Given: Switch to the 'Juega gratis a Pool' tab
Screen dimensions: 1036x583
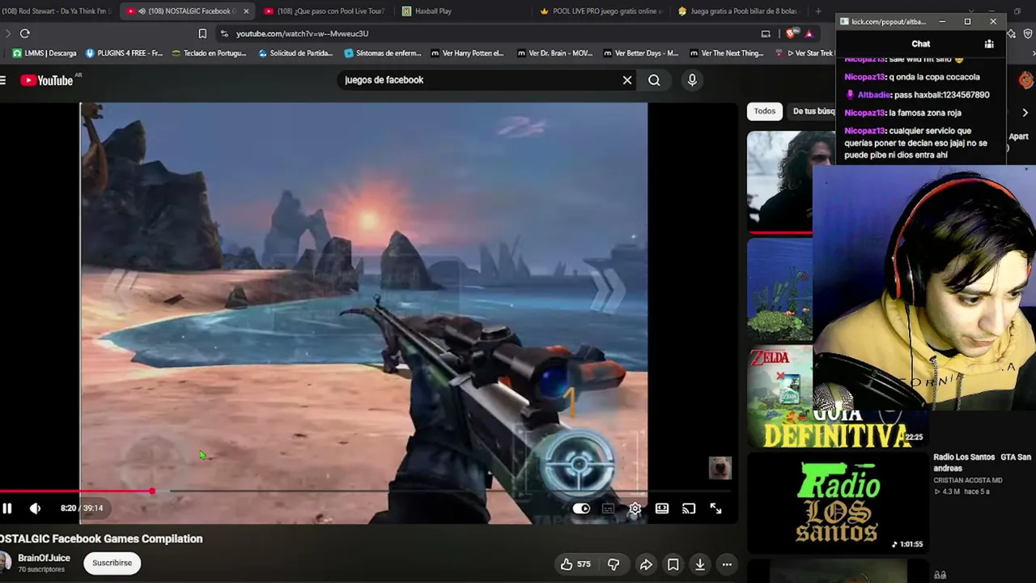Looking at the screenshot, I should tap(738, 11).
